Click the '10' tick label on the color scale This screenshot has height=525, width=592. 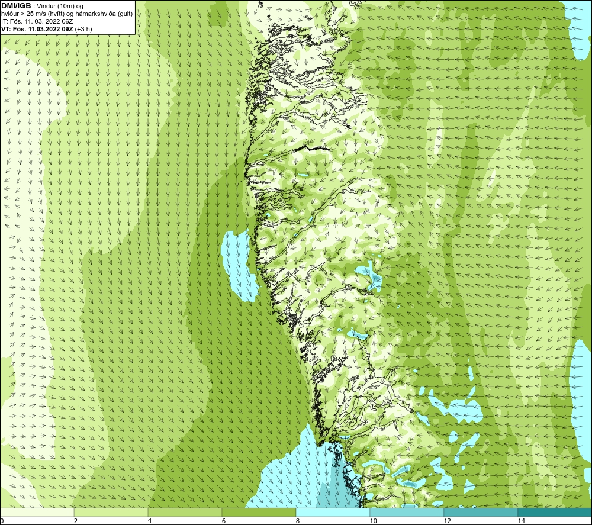click(x=374, y=521)
